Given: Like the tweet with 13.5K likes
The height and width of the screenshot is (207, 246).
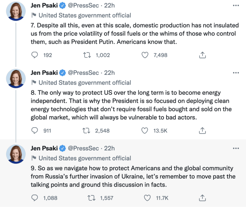Looking at the screenshot, I should tap(145, 130).
